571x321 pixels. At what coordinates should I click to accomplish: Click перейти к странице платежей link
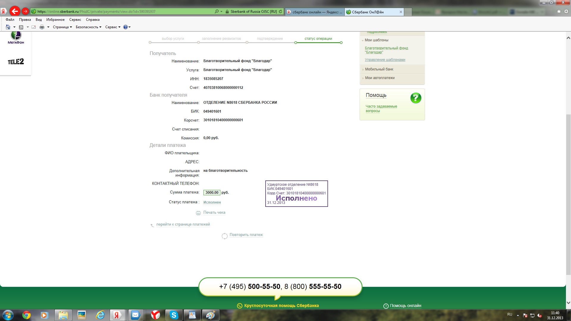coord(183,224)
